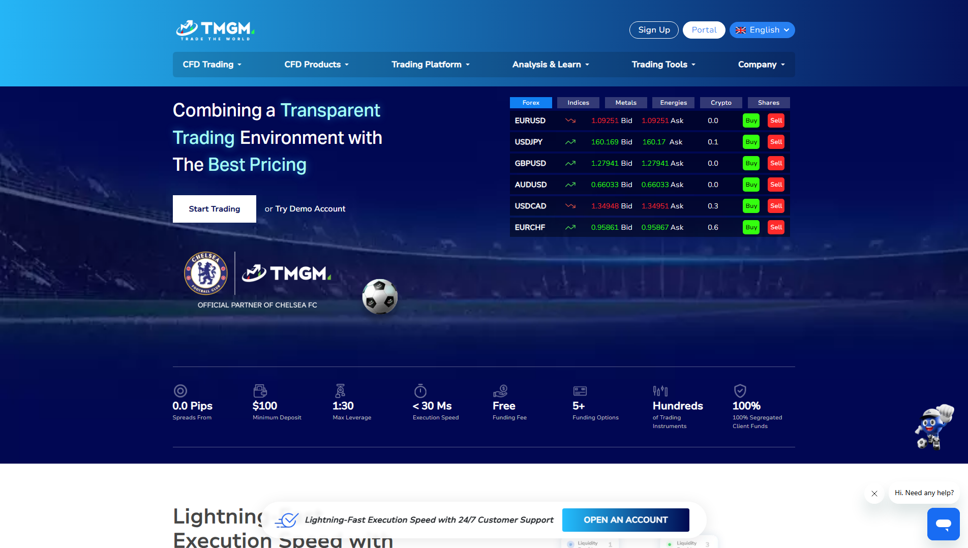Open the Portal button
Viewport: 968px width, 548px height.
[704, 30]
